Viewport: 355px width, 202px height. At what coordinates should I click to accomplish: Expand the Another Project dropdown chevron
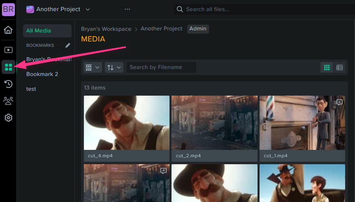[x=88, y=9]
